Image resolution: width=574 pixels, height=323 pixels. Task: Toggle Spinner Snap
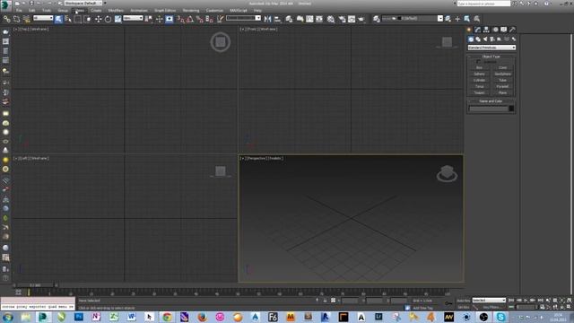tap(209, 19)
